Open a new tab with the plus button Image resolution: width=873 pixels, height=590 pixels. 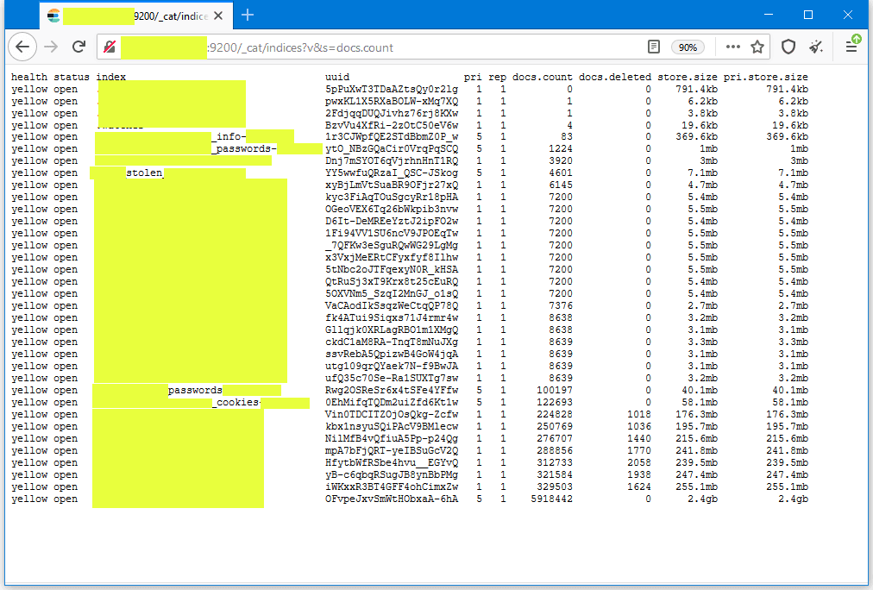coord(248,15)
